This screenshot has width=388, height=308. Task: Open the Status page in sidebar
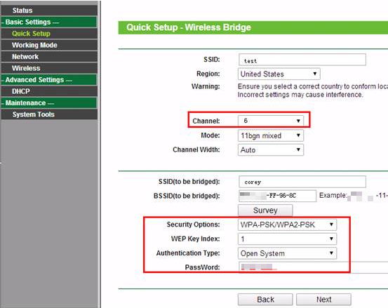(49, 11)
